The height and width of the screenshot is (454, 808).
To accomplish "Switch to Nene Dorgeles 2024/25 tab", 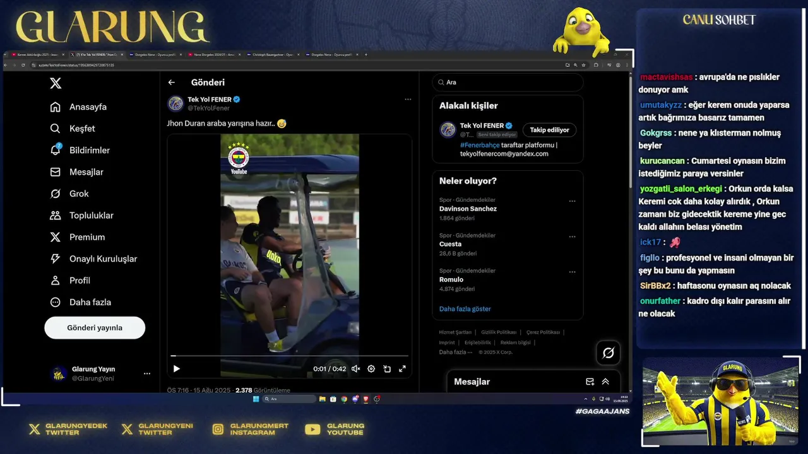I will (214, 55).
